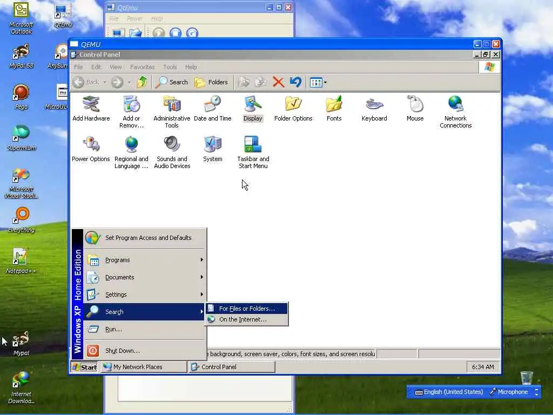Open Supermium desktop shortcut
The height and width of the screenshot is (415, 553).
[x=21, y=138]
